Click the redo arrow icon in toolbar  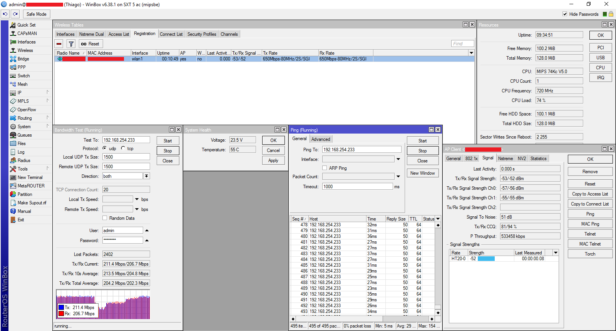[15, 14]
